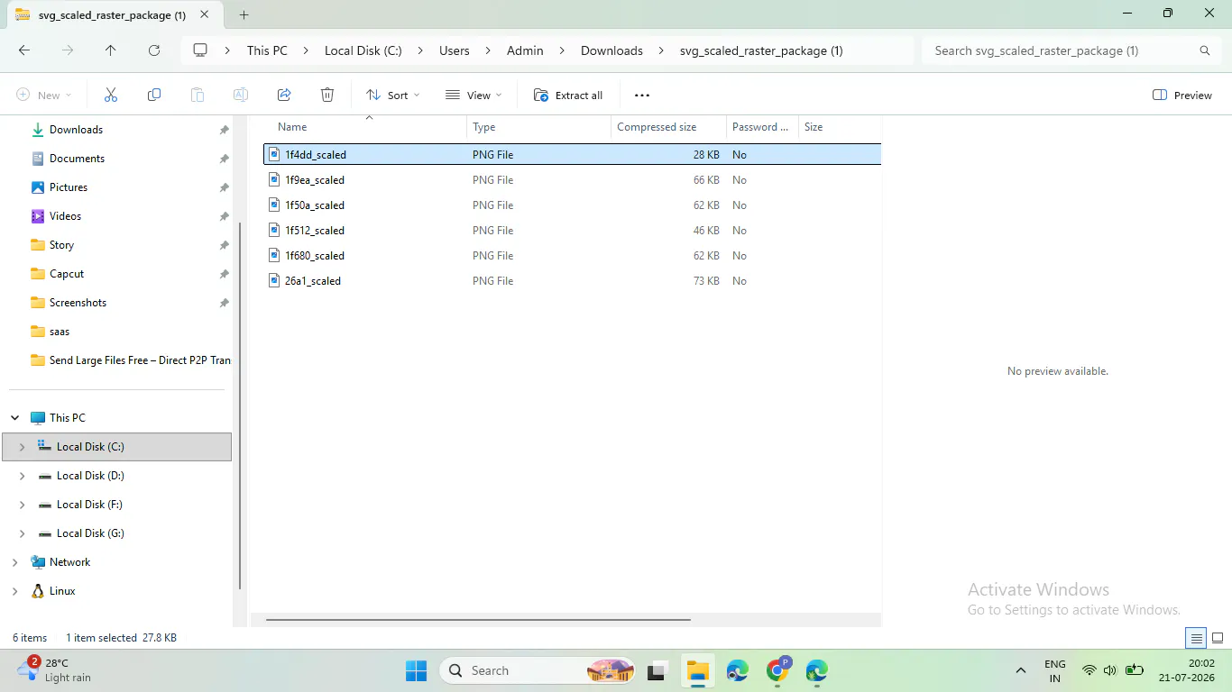Image resolution: width=1232 pixels, height=692 pixels.
Task: Click the Share icon in toolbar
Action: (284, 95)
